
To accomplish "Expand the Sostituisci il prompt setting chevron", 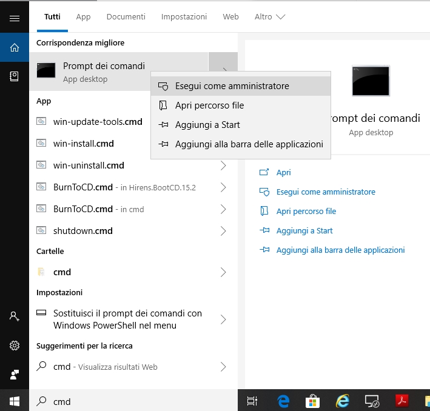I will pyautogui.click(x=223, y=319).
